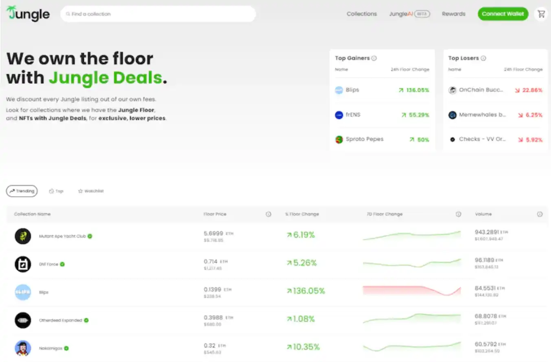Click the Mutant Ape Yacht Club avatar
The width and height of the screenshot is (551, 362).
23,236
